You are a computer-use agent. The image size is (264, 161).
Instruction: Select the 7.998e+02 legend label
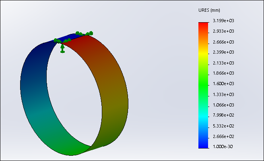[x=223, y=115]
